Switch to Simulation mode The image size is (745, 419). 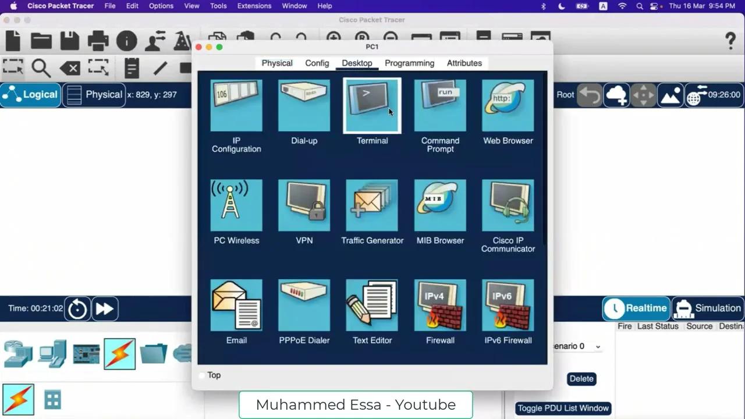[708, 308]
